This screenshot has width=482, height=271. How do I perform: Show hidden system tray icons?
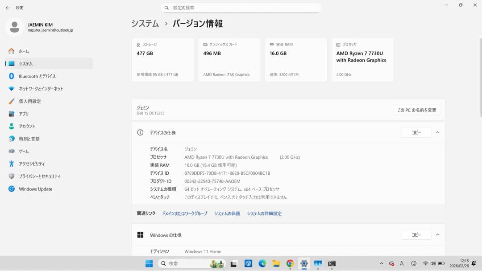[x=382, y=263]
